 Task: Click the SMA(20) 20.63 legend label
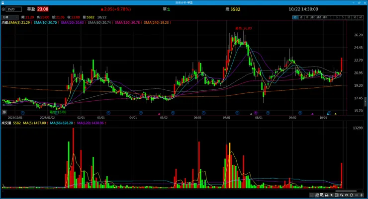[x=72, y=22]
